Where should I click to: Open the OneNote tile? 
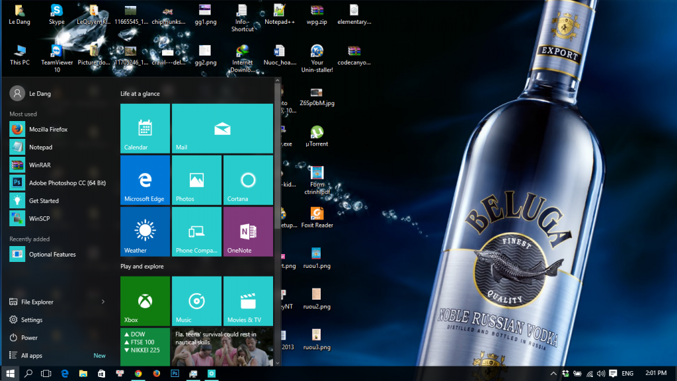tap(249, 232)
